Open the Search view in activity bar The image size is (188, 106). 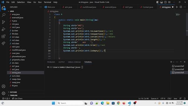click(x=4, y=15)
